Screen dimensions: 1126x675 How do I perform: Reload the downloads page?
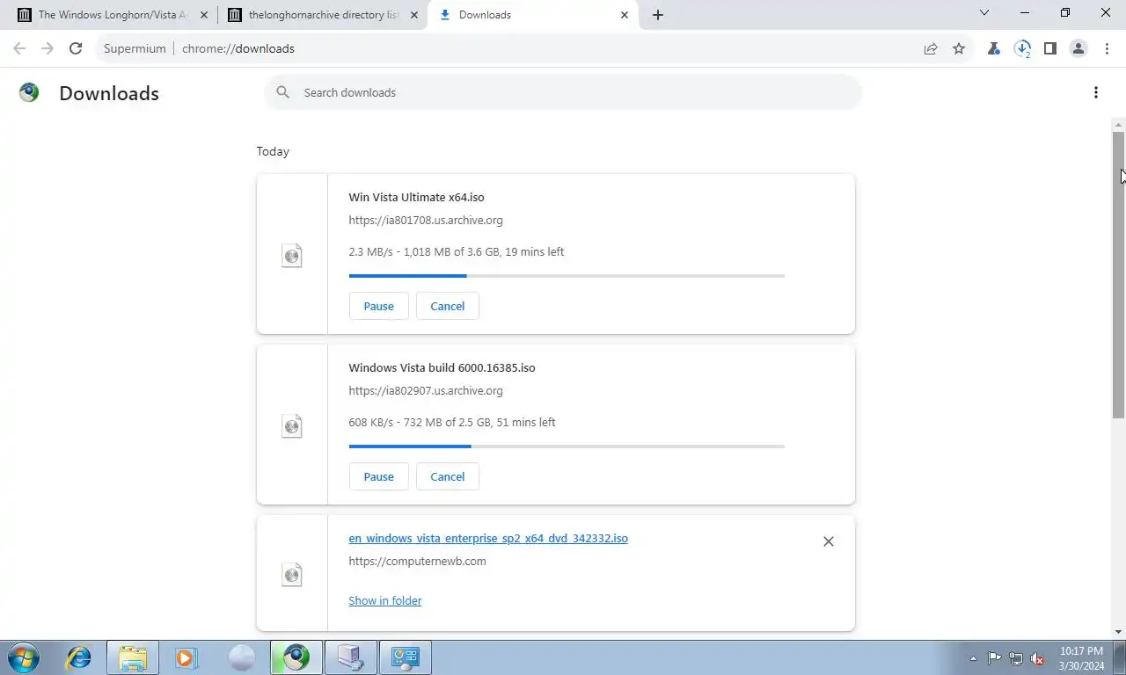tap(76, 48)
